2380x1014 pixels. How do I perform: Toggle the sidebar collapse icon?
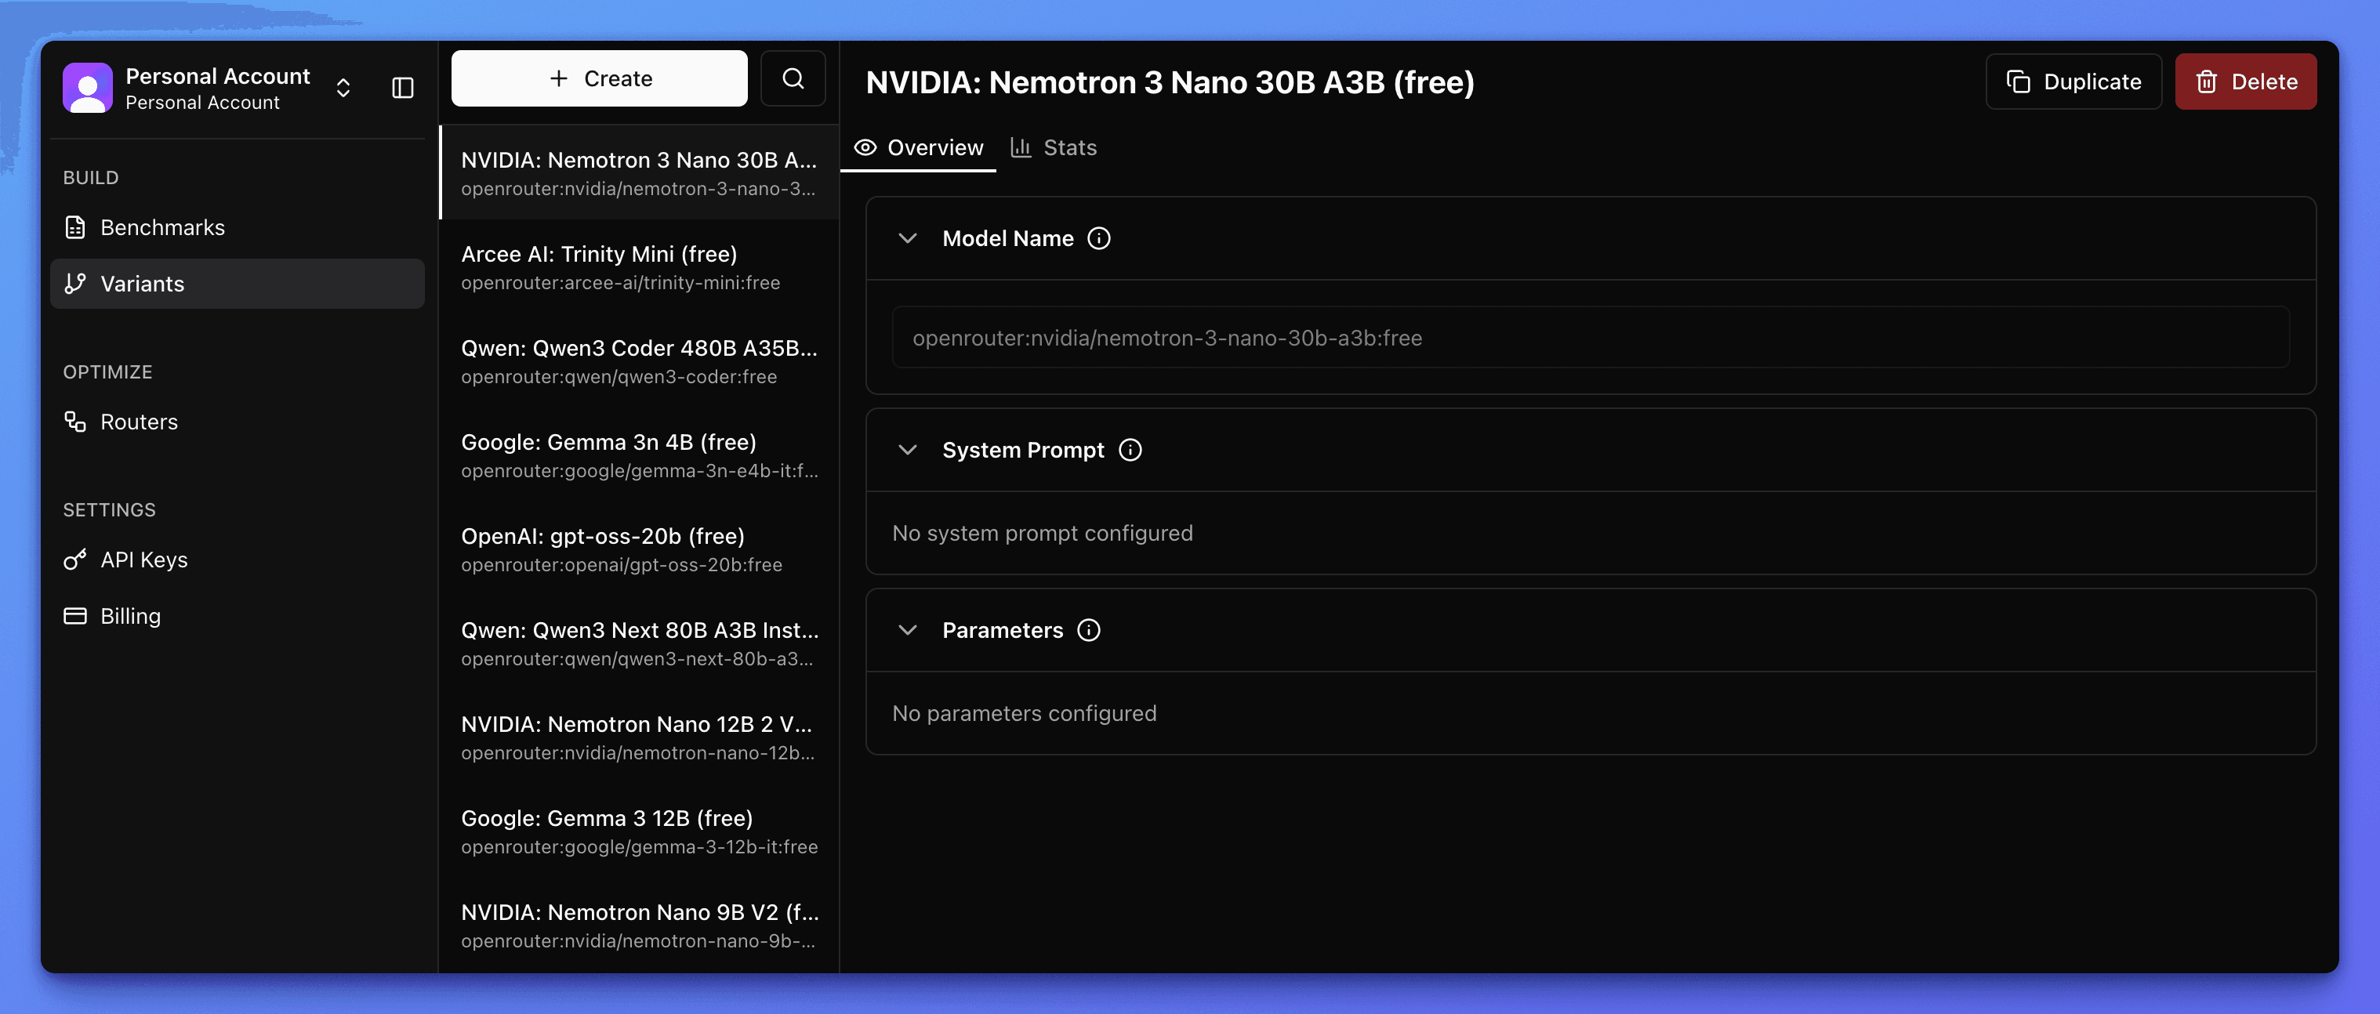[x=403, y=88]
